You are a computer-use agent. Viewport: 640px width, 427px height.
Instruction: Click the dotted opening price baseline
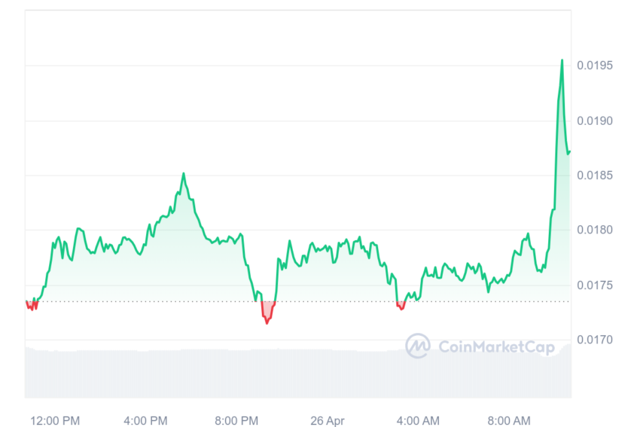(x=298, y=302)
